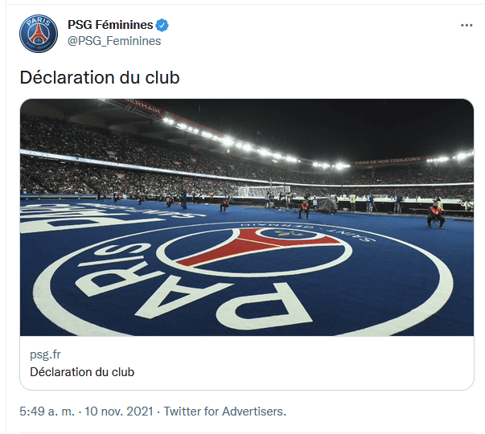Screen dimensions: 485x434
Task: Open the "Twitter for Advertisers" source link
Action: point(223,411)
